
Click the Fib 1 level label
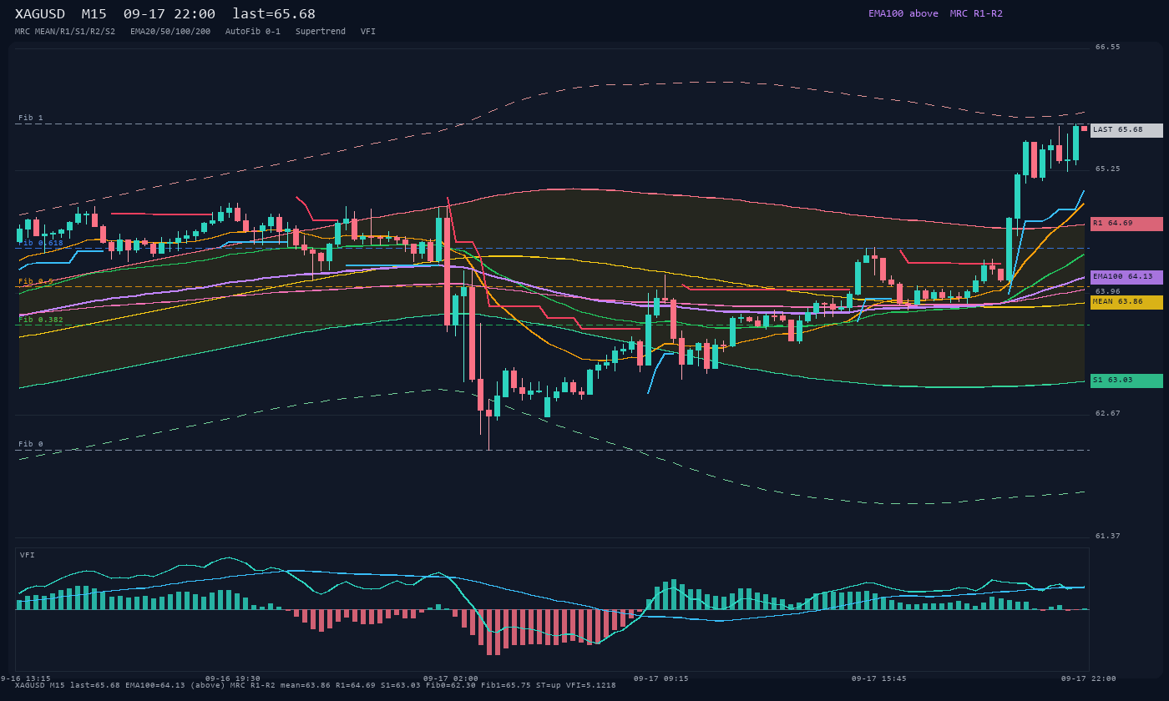point(31,118)
